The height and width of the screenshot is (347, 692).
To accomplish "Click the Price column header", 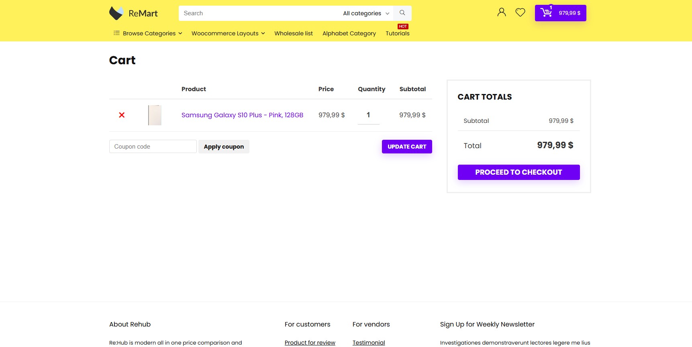I will point(326,89).
